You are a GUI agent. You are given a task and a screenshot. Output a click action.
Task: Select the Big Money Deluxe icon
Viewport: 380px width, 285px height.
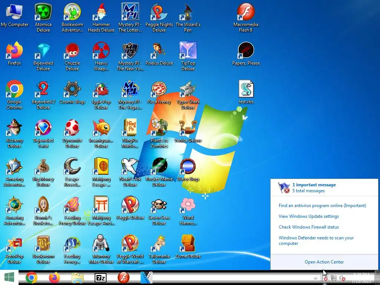point(43,166)
